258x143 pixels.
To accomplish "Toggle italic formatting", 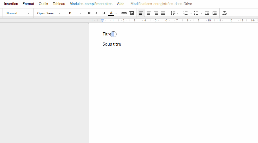I will [96, 13].
